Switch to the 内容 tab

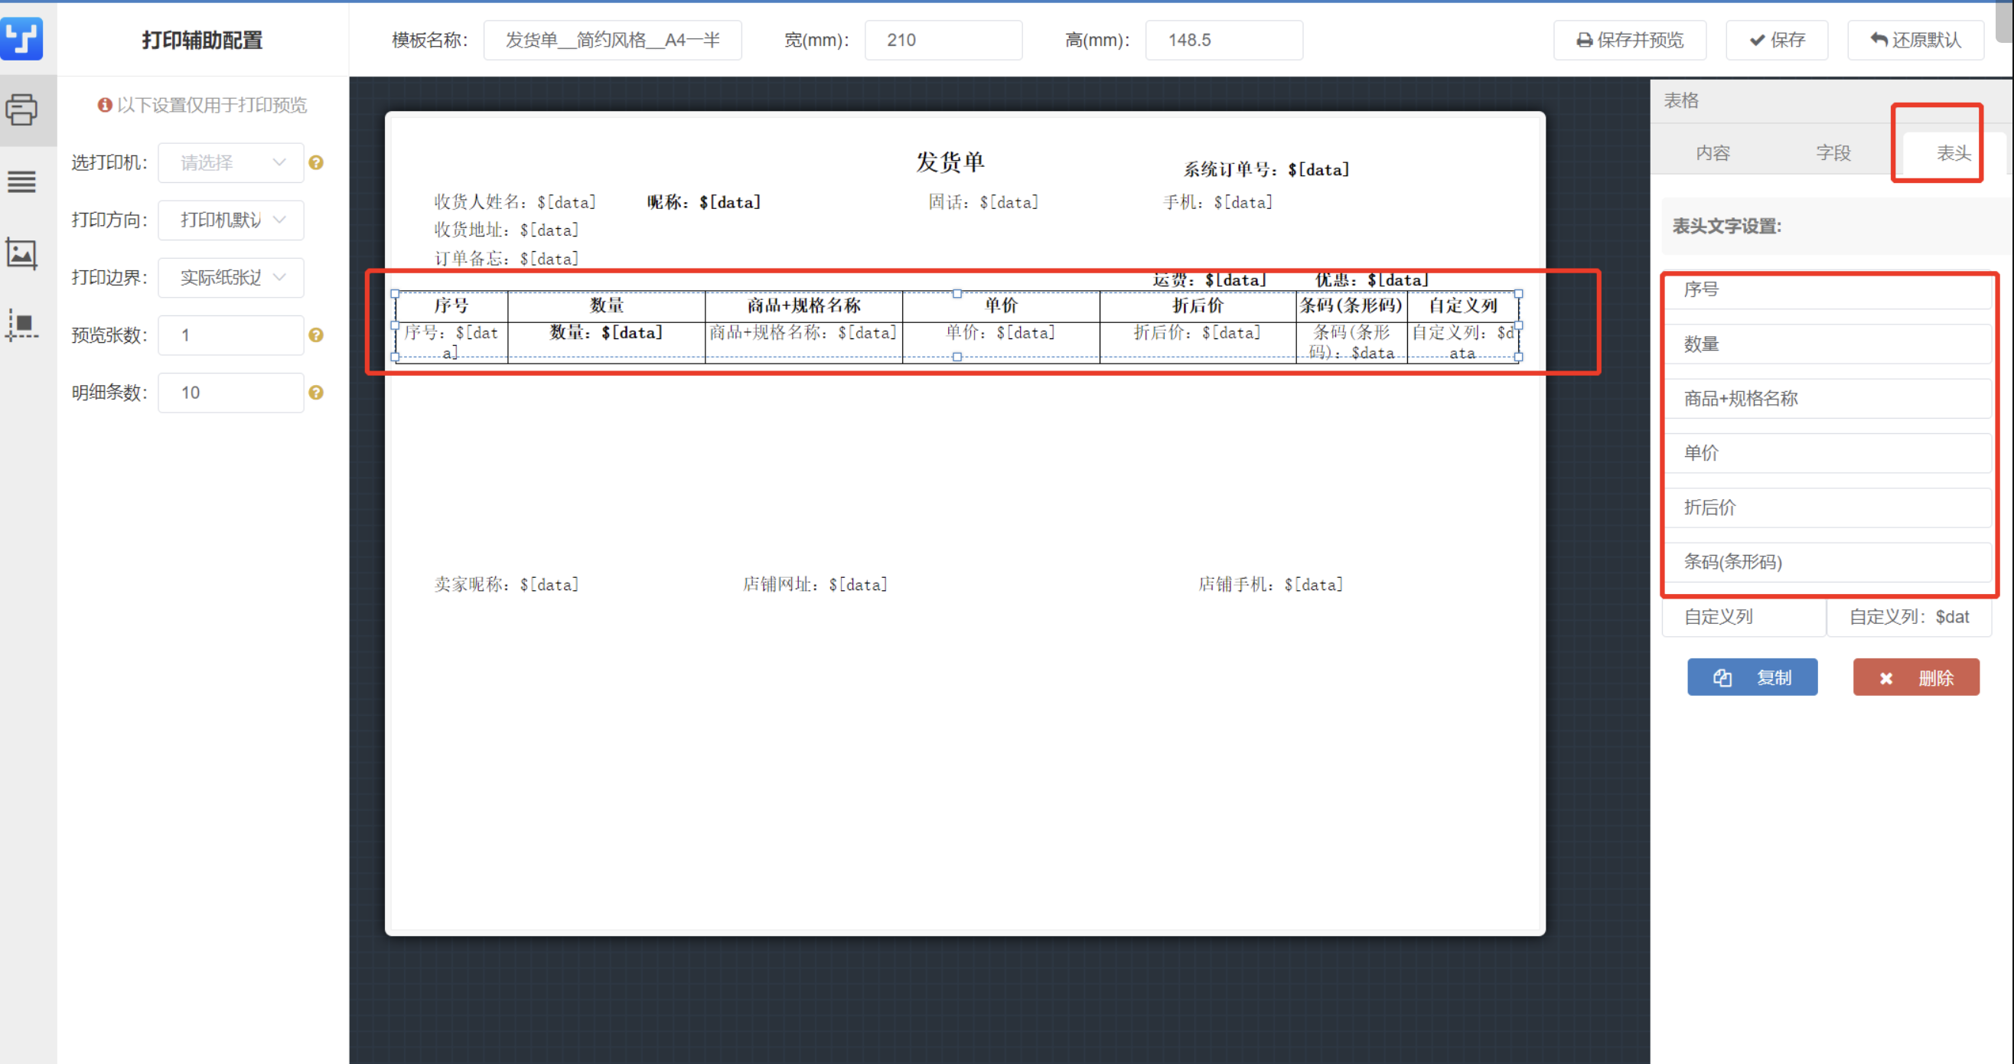pyautogui.click(x=1713, y=153)
